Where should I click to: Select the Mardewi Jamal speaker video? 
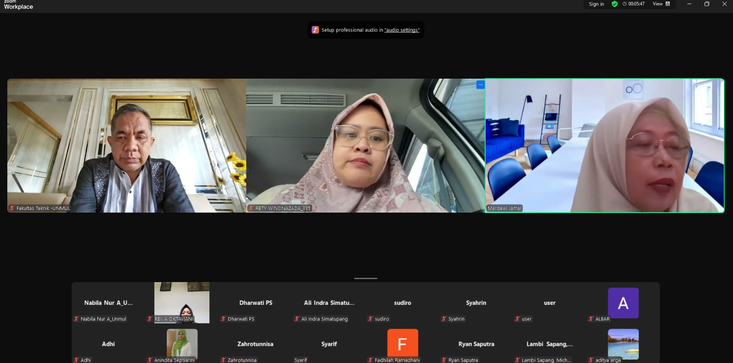605,145
